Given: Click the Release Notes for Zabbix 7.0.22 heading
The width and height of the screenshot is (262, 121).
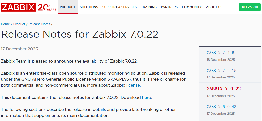Looking at the screenshot, I should click(x=80, y=34).
